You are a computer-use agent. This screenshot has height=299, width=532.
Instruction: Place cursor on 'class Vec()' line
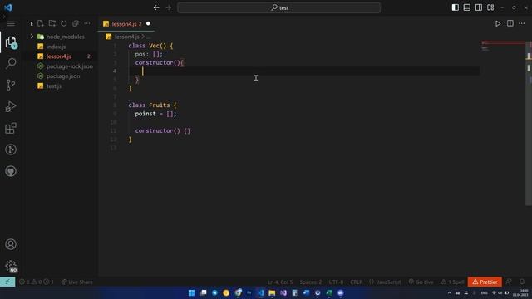pyautogui.click(x=150, y=46)
